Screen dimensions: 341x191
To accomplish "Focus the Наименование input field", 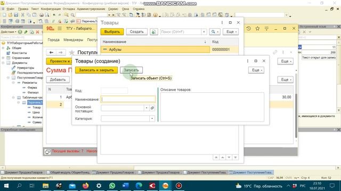I will 128,99.
